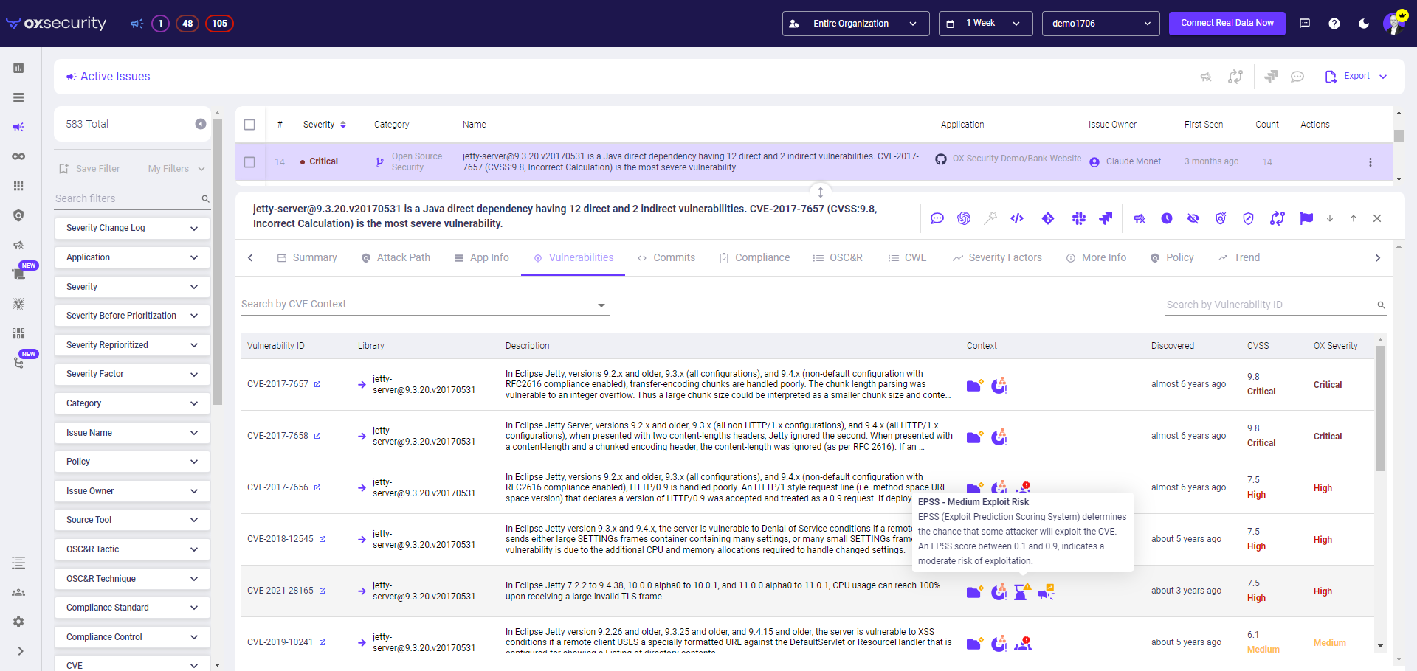Open Settings gear in the left sidebar
1417x671 pixels.
tap(18, 622)
